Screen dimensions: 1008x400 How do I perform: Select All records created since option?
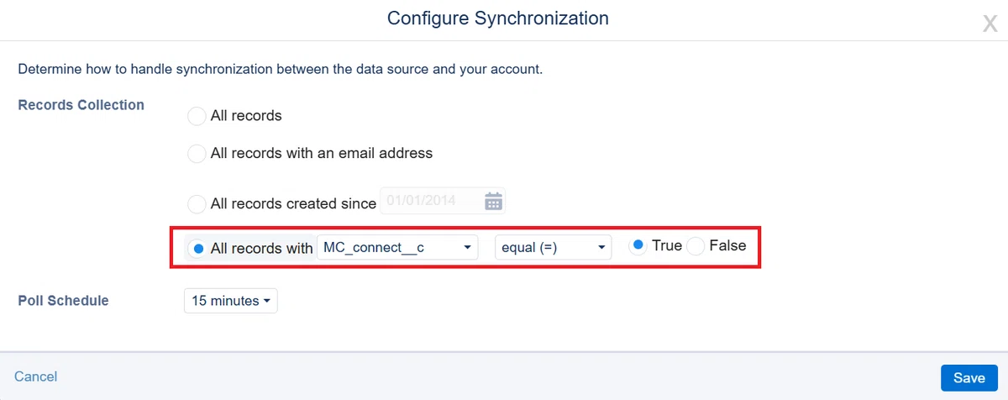(x=197, y=204)
